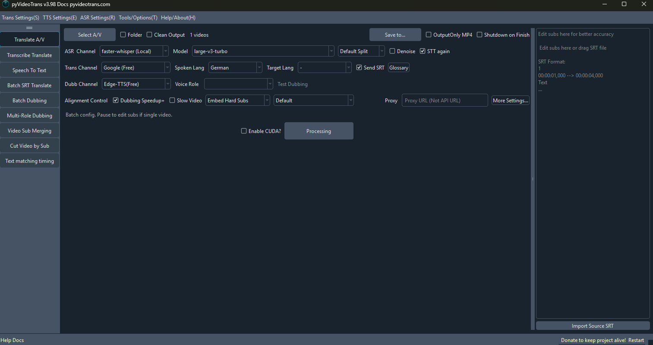Expand the Target Lang dropdown

325,68
